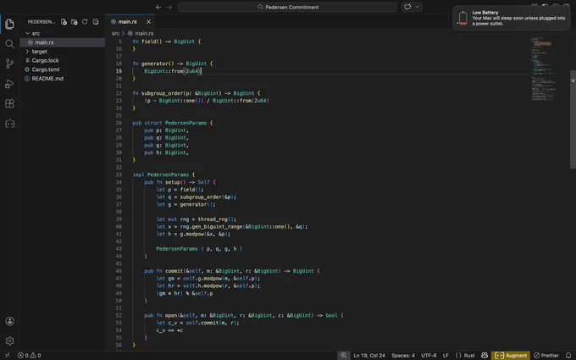Close the main.rs editor tab
The image size is (576, 360).
pos(148,22)
